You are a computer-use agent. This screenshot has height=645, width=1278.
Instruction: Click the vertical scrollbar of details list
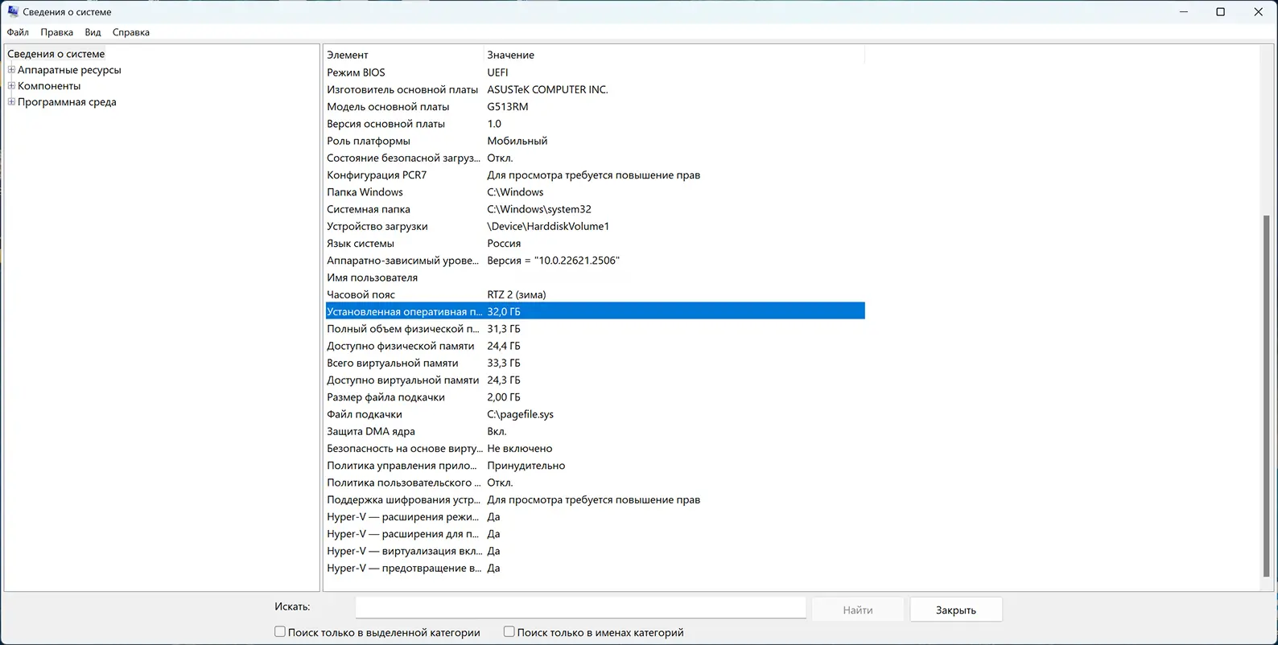(1266, 394)
